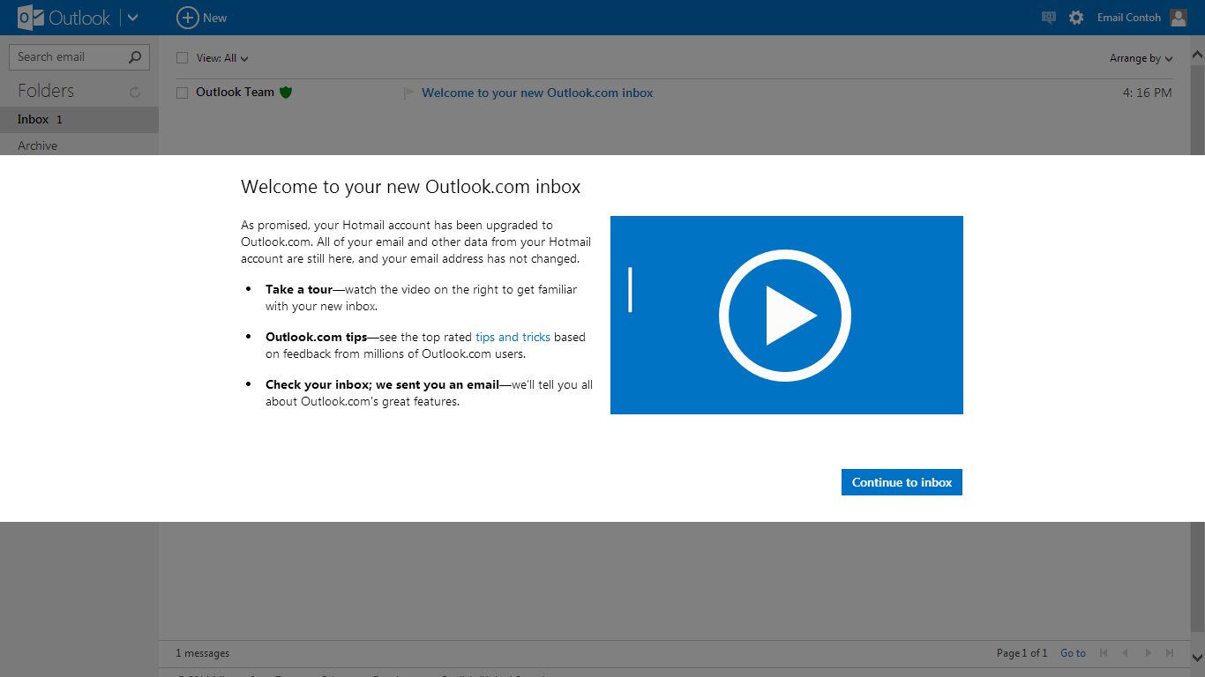This screenshot has height=677, width=1205.
Task: Click the scrollbar down arrow
Action: point(1197,658)
